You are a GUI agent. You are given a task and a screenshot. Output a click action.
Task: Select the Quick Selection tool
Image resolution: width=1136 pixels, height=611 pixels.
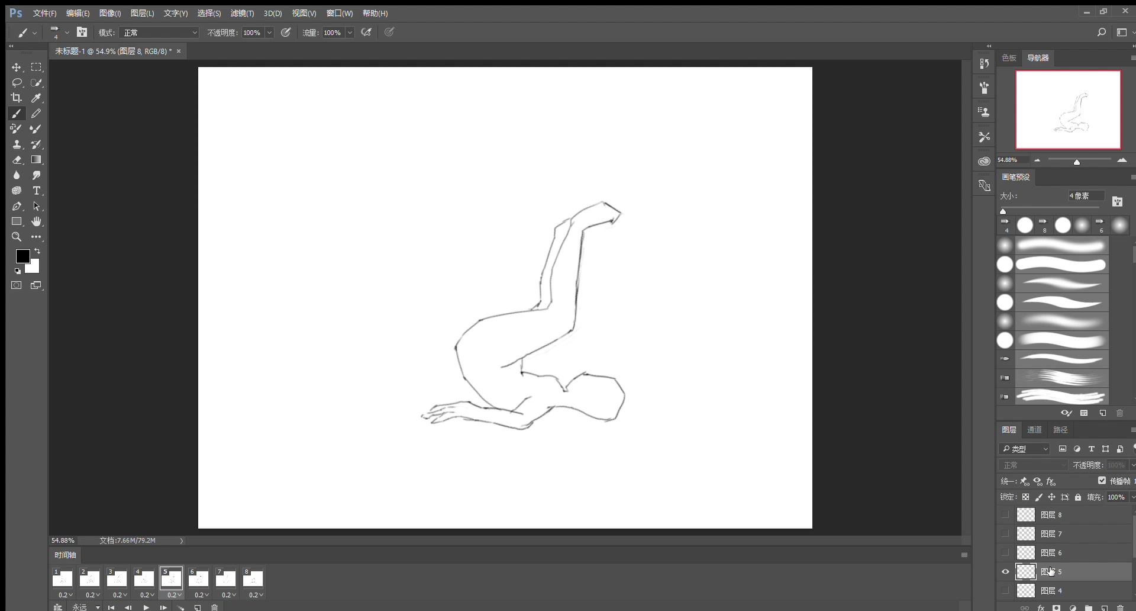point(37,83)
